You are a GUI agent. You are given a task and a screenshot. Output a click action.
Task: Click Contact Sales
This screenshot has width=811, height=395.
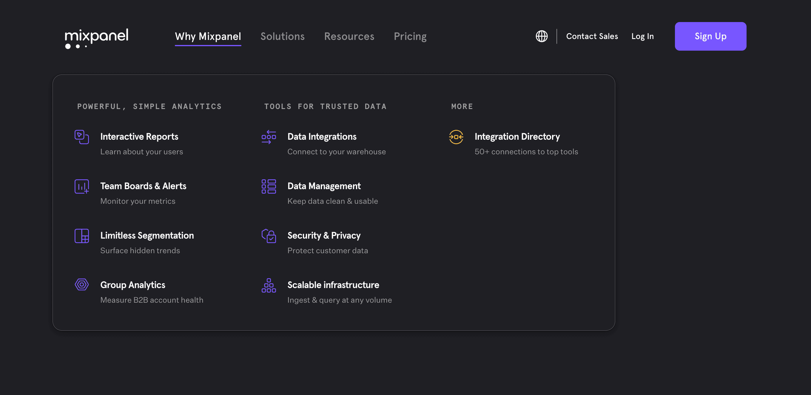(x=592, y=36)
